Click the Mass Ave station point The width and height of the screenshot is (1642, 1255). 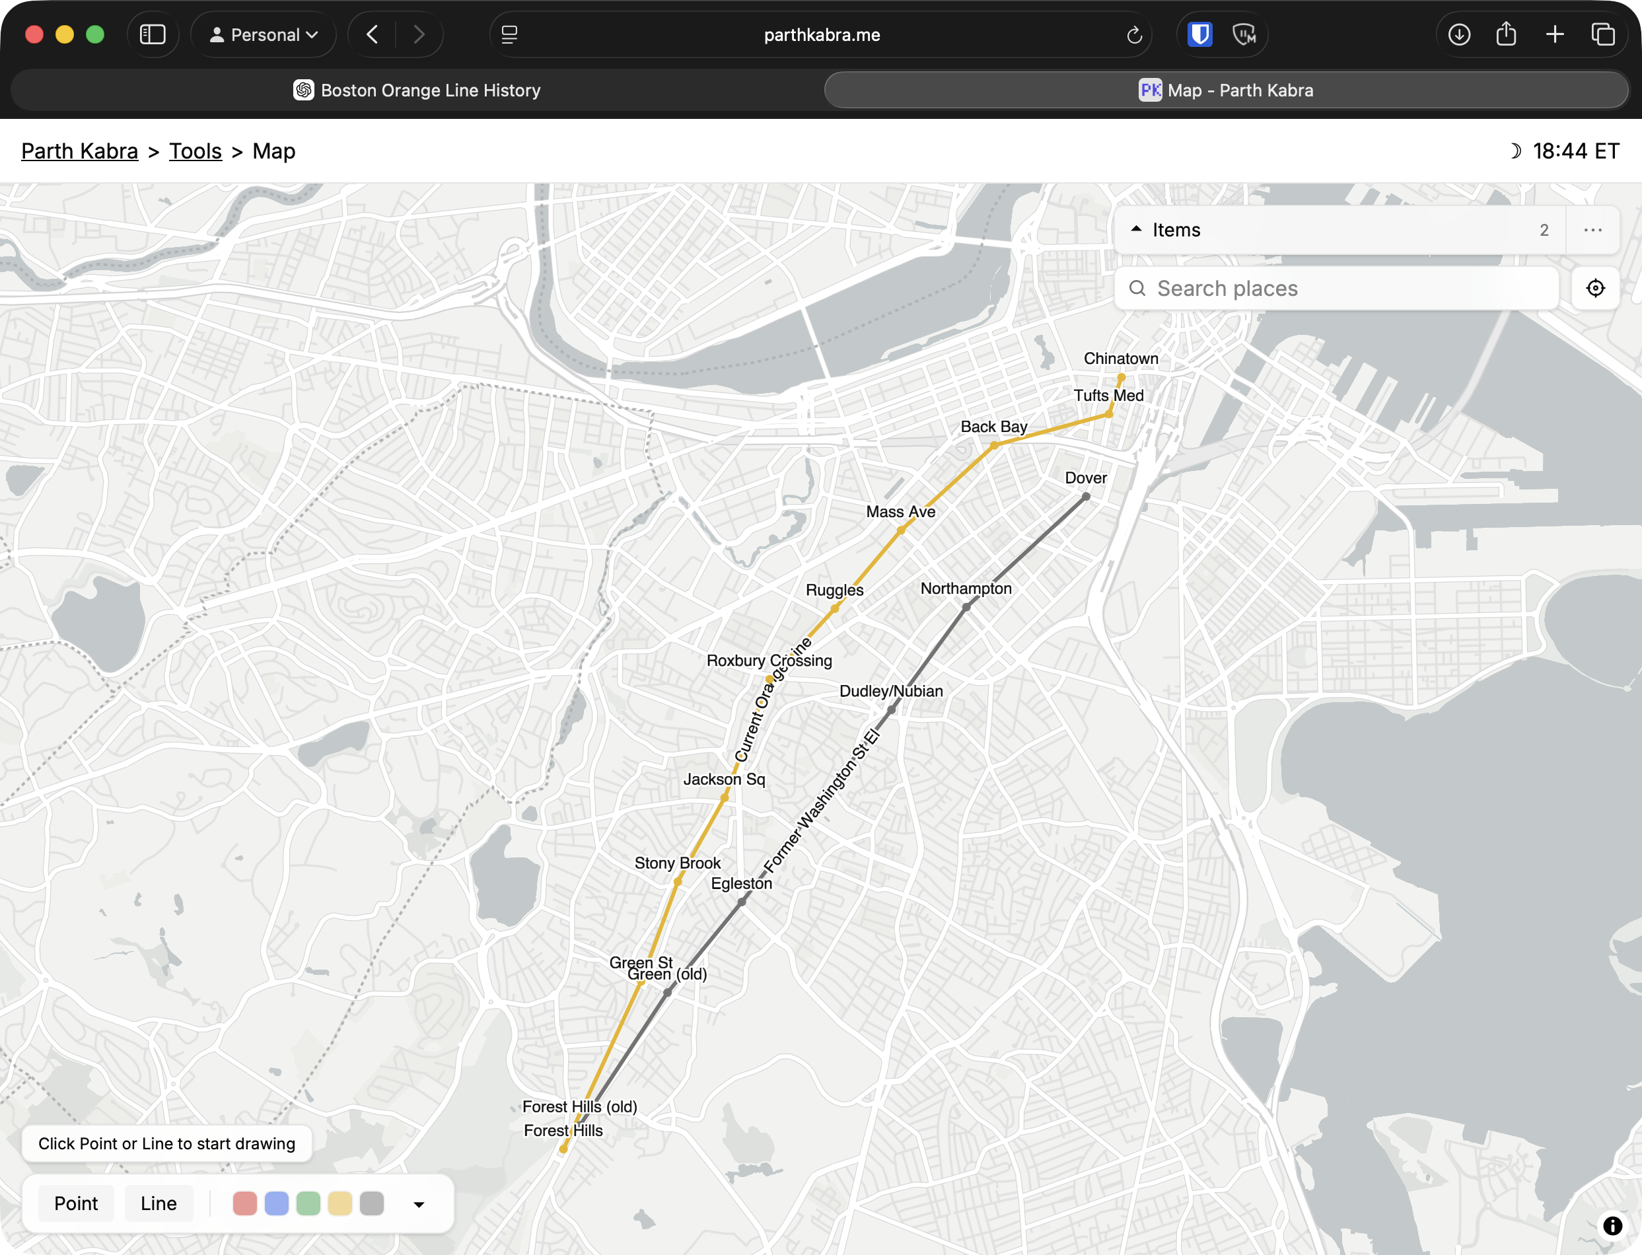pos(902,530)
